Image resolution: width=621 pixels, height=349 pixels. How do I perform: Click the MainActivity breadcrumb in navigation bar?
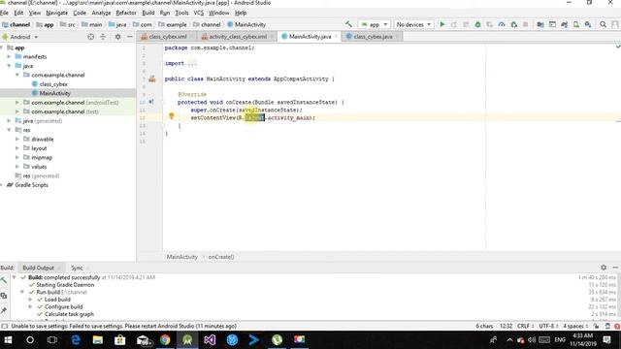tap(246, 24)
